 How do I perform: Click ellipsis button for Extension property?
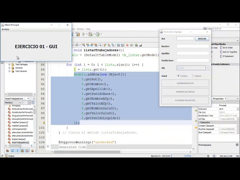[x=238, y=109]
